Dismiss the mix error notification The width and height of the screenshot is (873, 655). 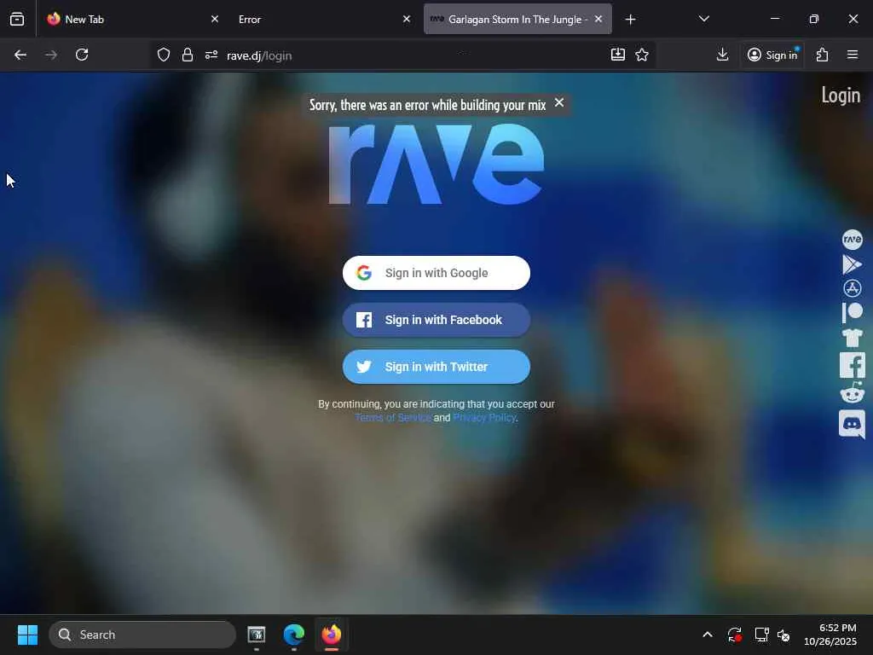tap(559, 103)
